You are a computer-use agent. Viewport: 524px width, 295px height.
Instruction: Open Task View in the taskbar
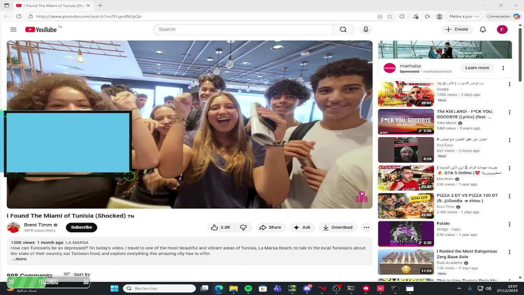point(204,288)
